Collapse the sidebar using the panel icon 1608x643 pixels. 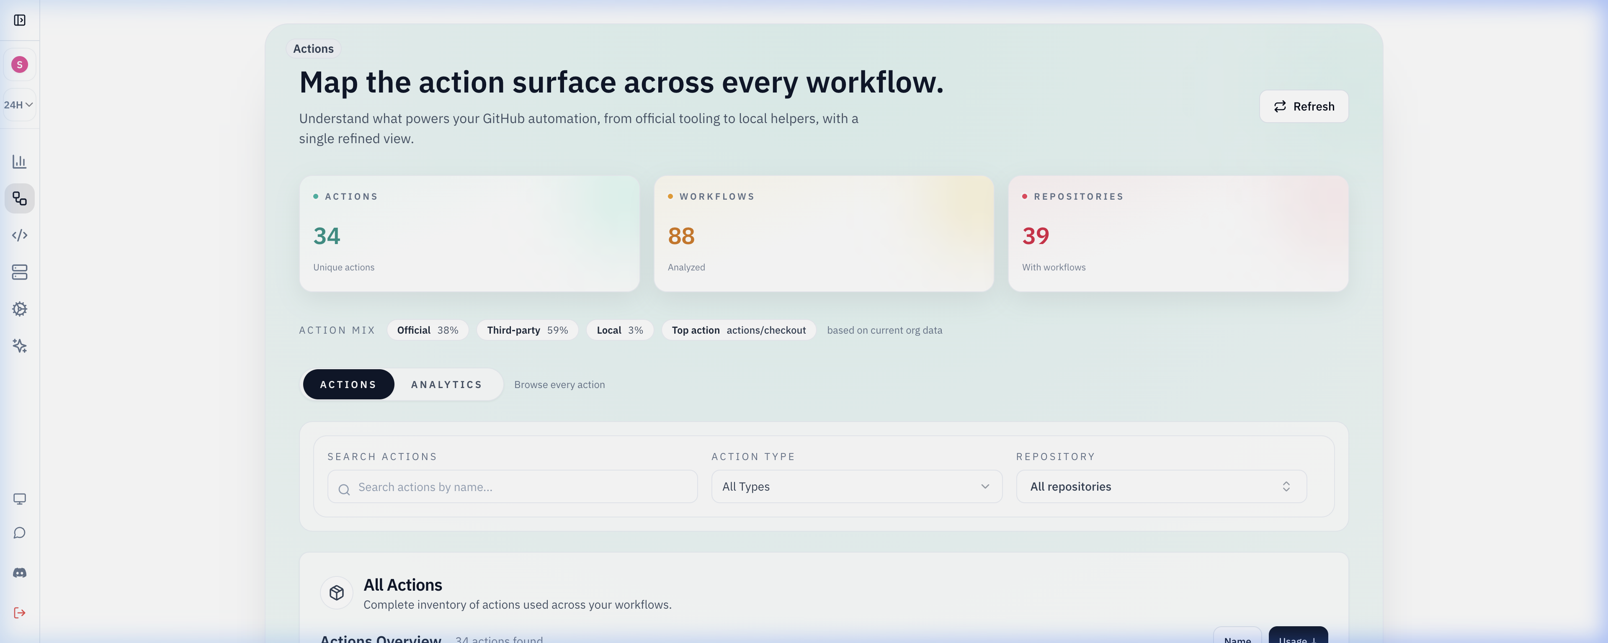pos(20,20)
